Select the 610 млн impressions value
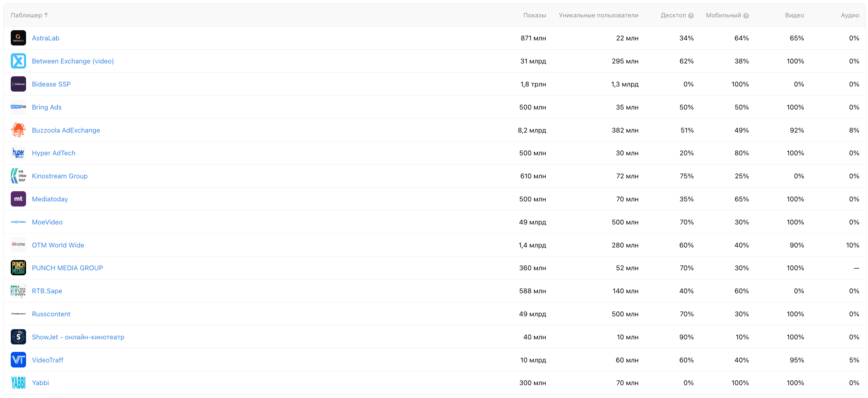Viewport: 868px width, 398px height. [x=533, y=176]
